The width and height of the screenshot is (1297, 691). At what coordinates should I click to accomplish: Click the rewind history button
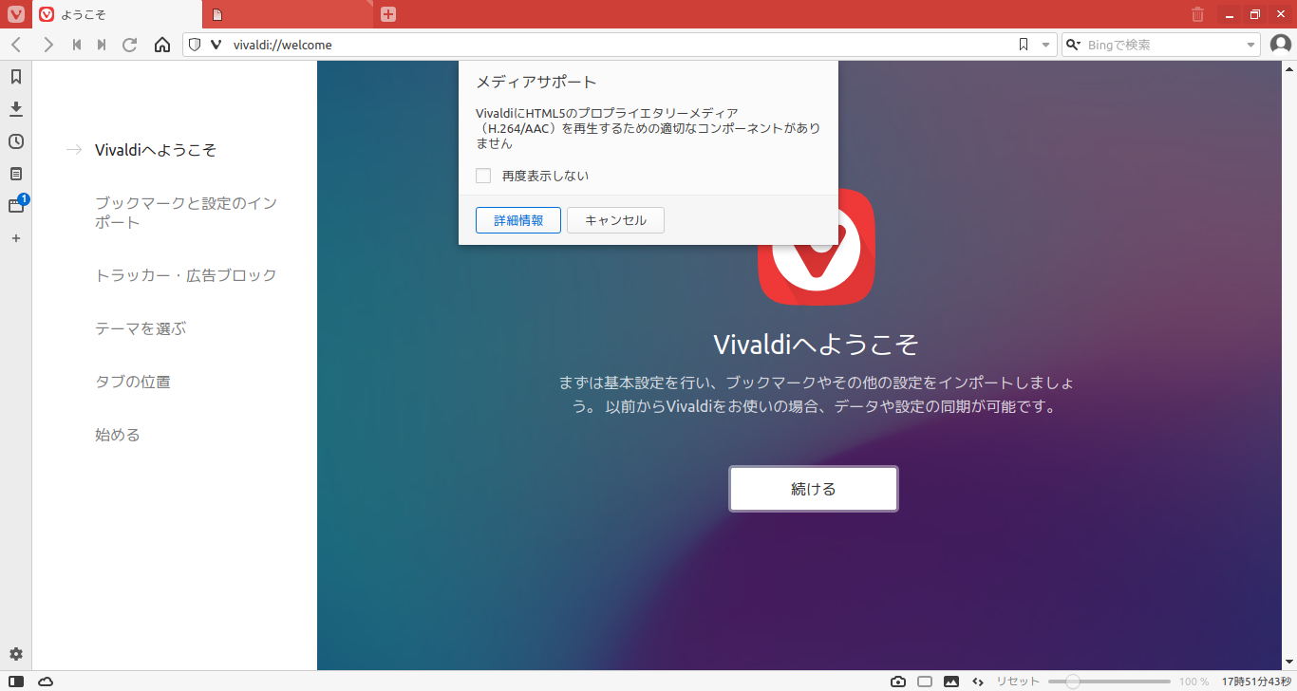(76, 45)
